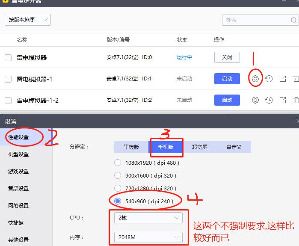299x246 pixels.
Task: Open the 按版本排序 sort dropdown
Action: [x=28, y=20]
